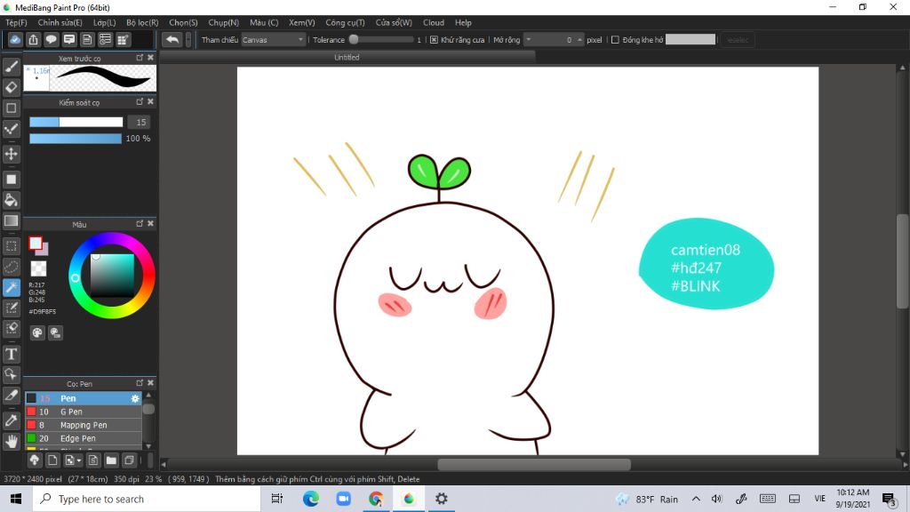
Task: Click the document page icon in the top toolbar
Action: click(x=87, y=39)
